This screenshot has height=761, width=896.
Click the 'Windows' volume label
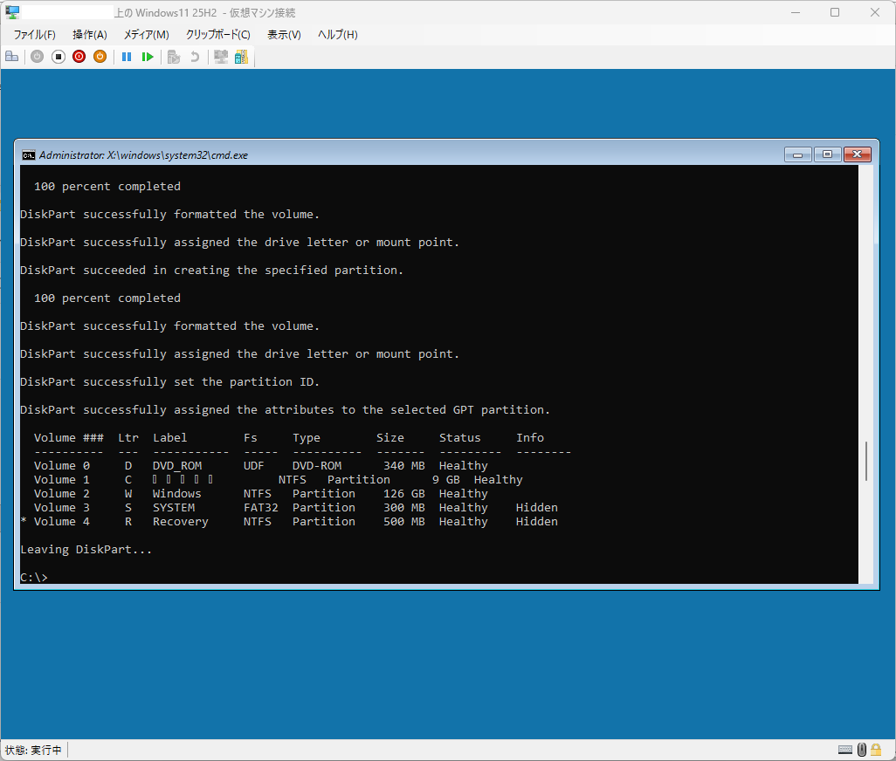(x=177, y=494)
